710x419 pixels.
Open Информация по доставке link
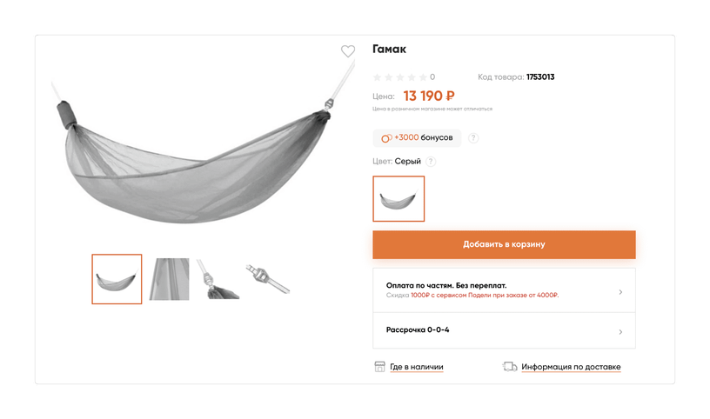pos(571,367)
